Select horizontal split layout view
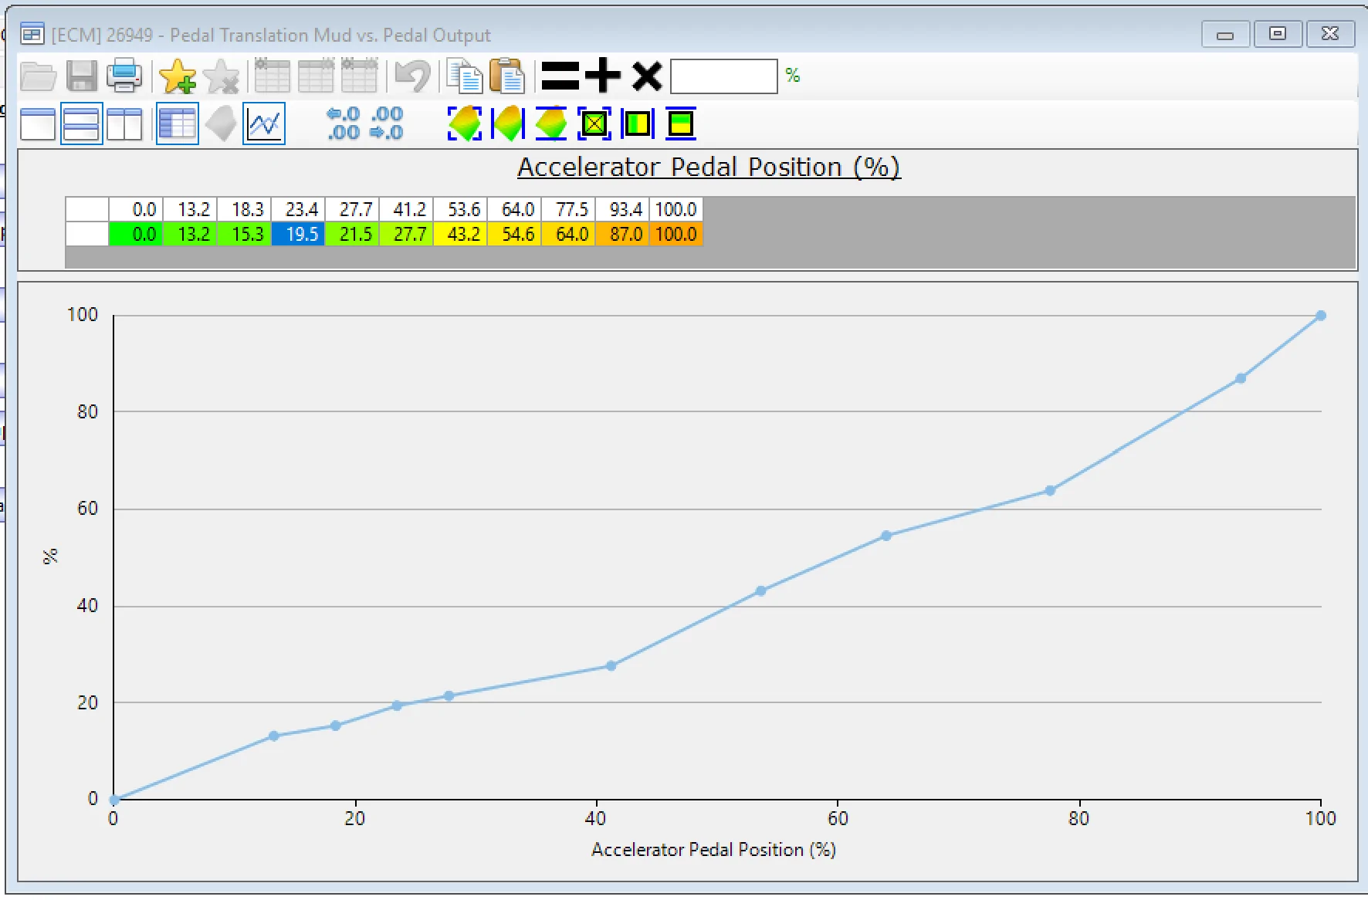This screenshot has height=900, width=1368. (x=81, y=124)
